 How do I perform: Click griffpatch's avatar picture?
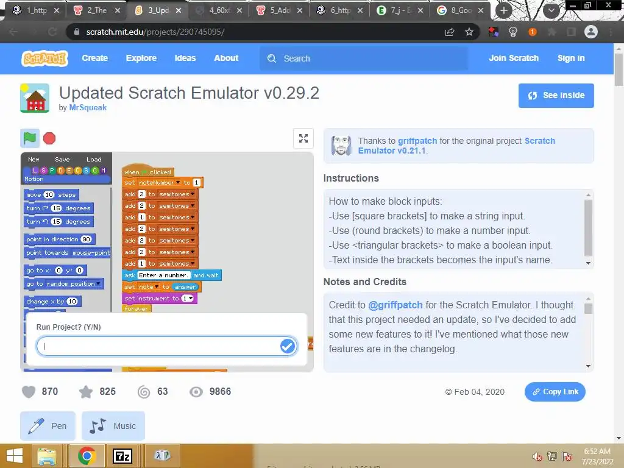coord(341,145)
